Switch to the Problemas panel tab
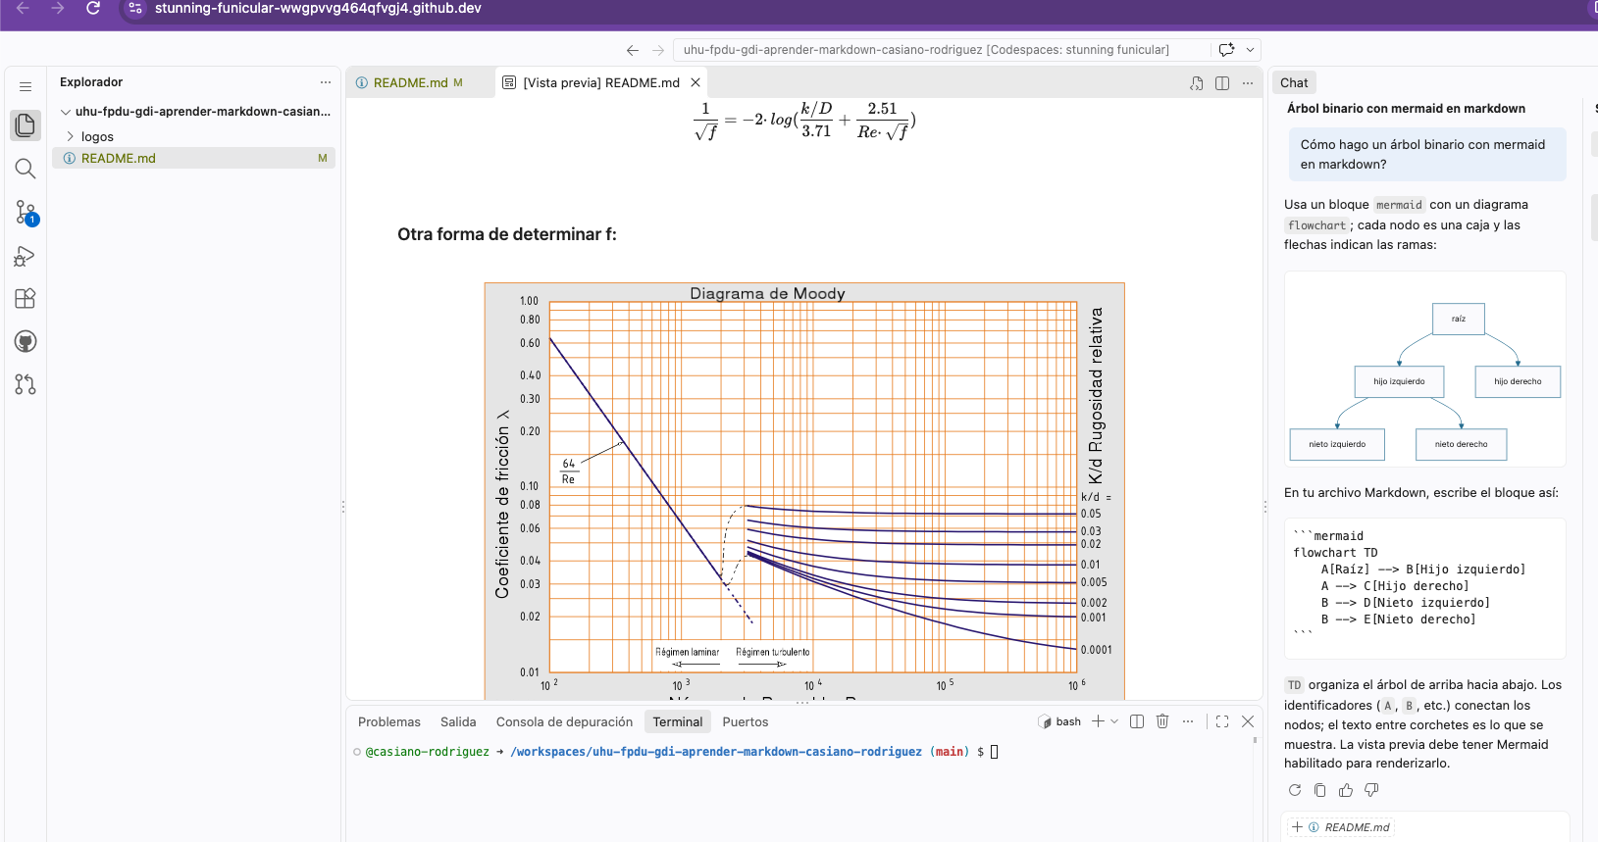The width and height of the screenshot is (1598, 842). pos(389,722)
